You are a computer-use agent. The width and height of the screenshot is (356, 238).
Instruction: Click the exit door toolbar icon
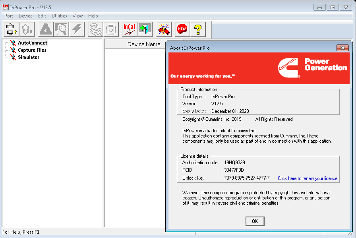click(x=145, y=29)
